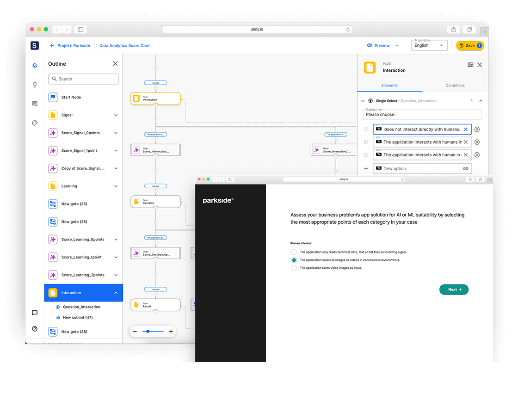Click the Next button in preview

pyautogui.click(x=454, y=290)
